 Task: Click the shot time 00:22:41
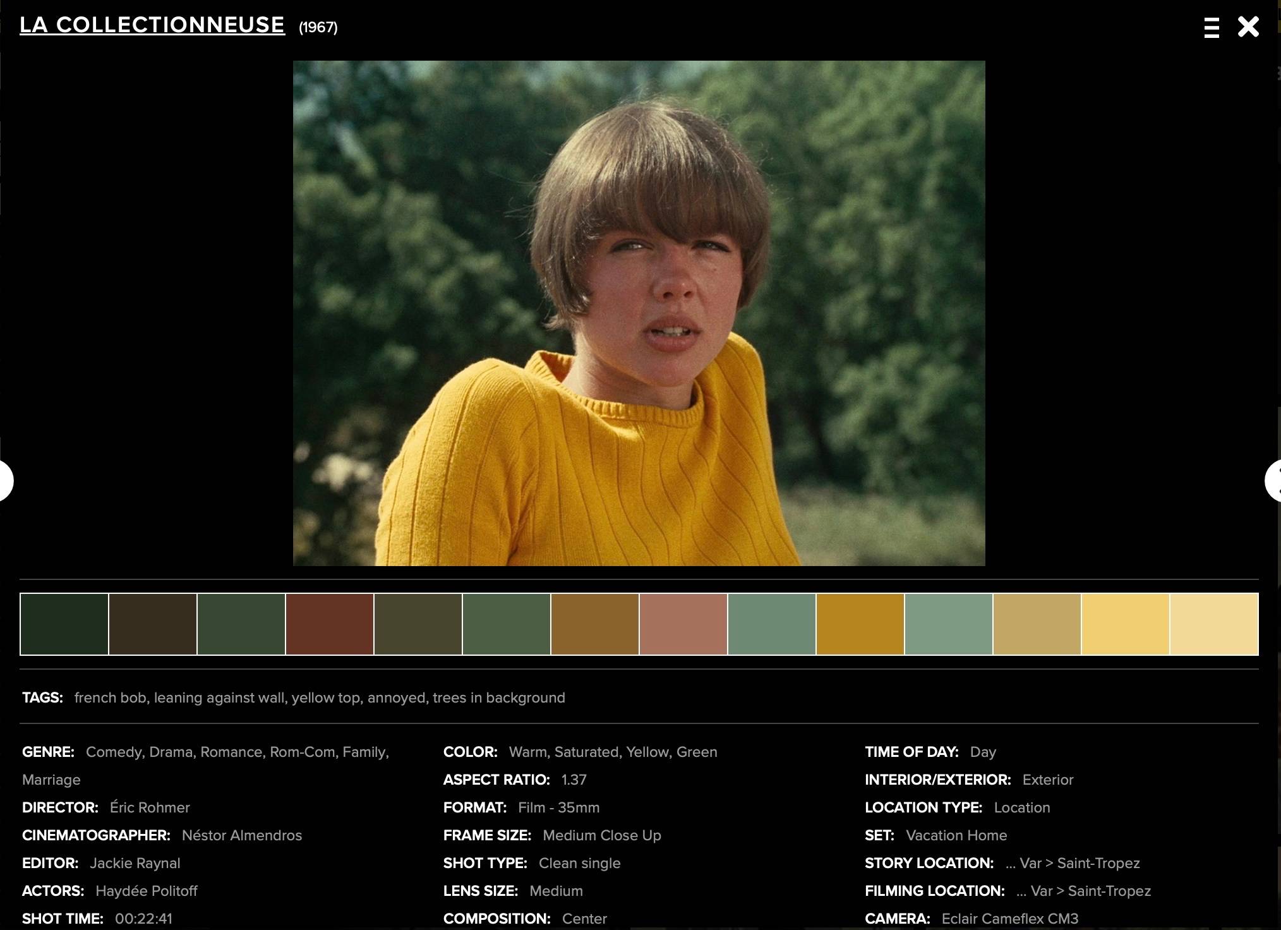click(x=143, y=919)
